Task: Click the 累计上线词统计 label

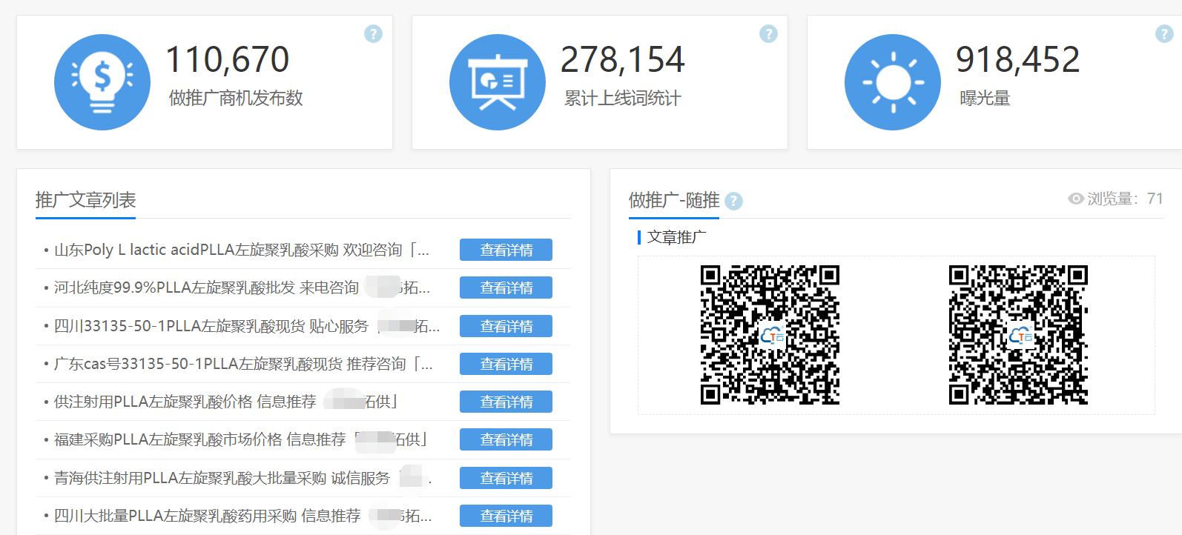Action: pyautogui.click(x=623, y=98)
